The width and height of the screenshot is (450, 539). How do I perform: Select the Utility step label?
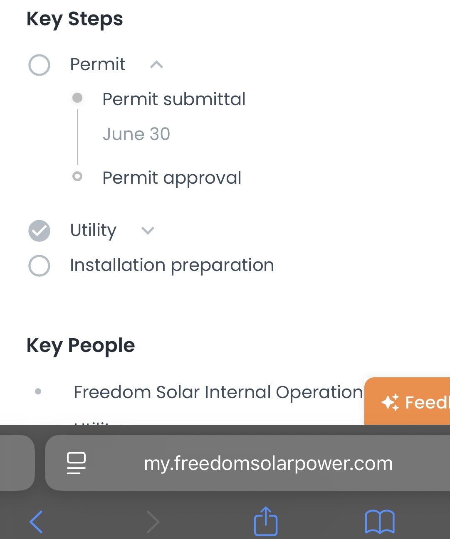pos(93,230)
